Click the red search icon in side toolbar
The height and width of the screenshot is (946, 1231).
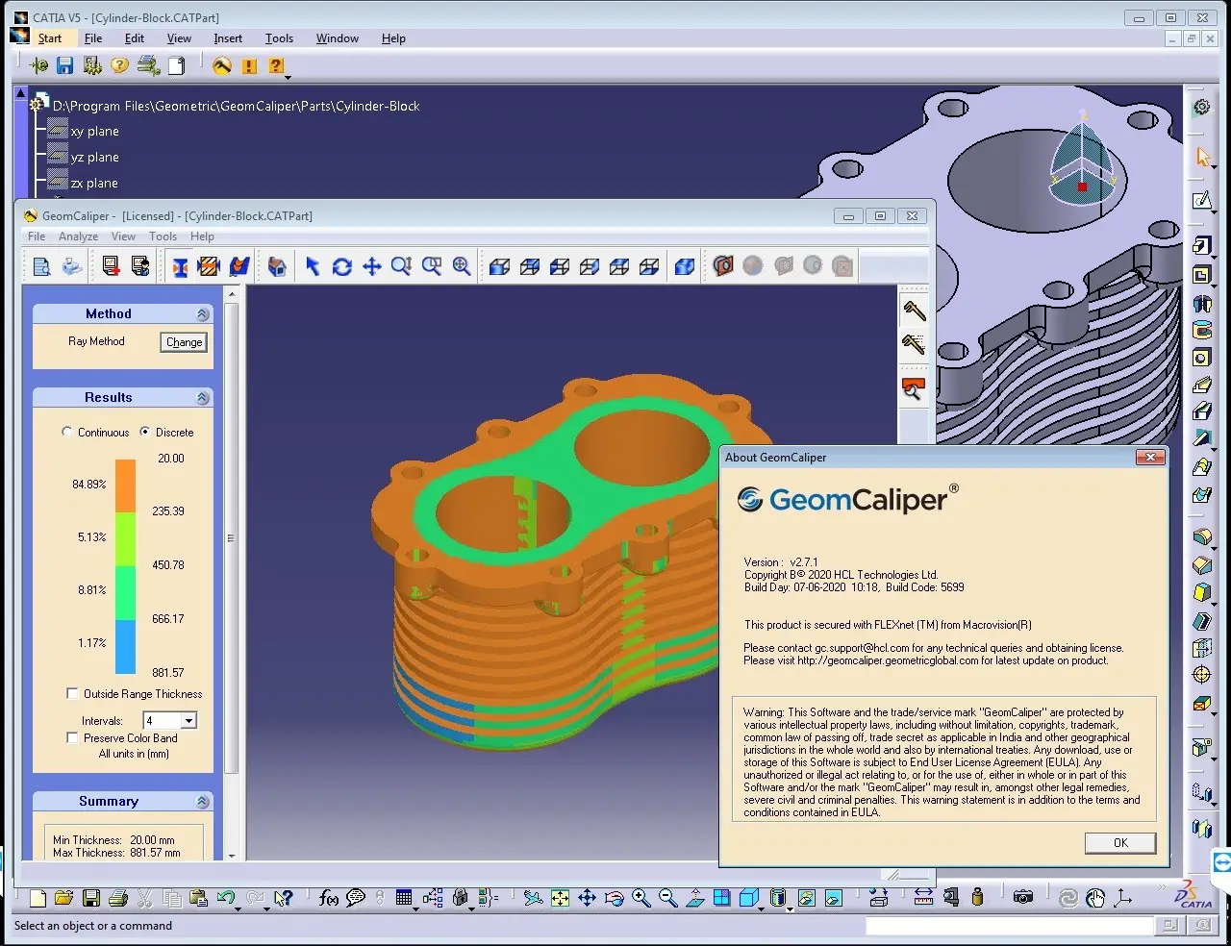[914, 389]
